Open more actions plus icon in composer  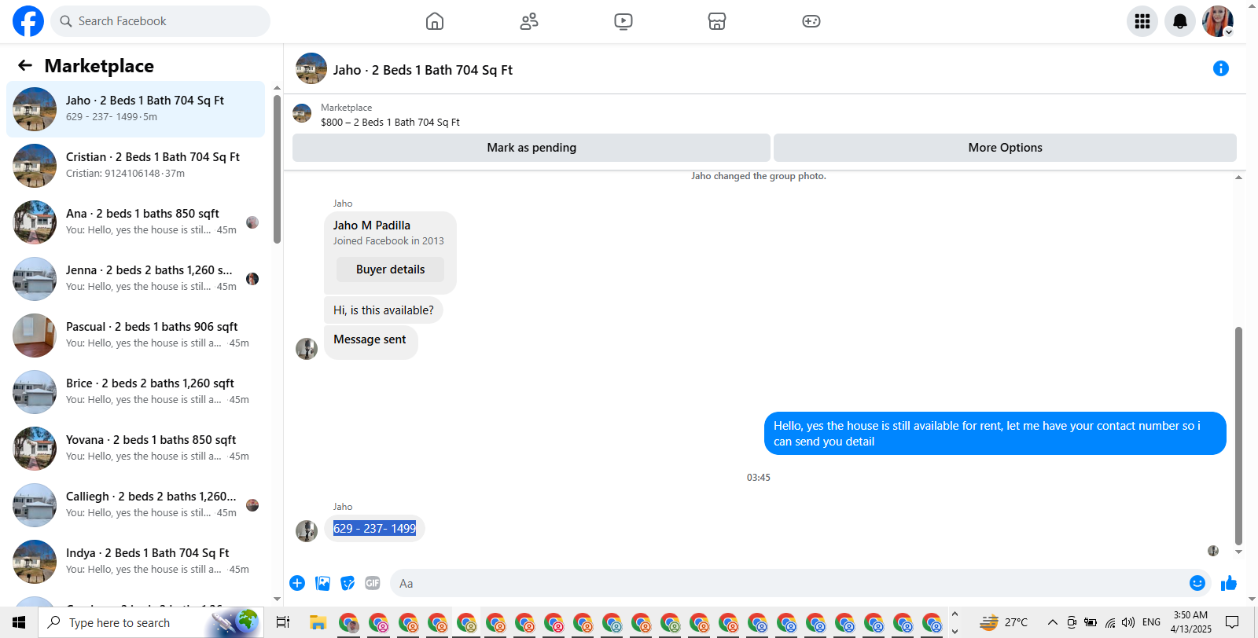[x=297, y=583]
